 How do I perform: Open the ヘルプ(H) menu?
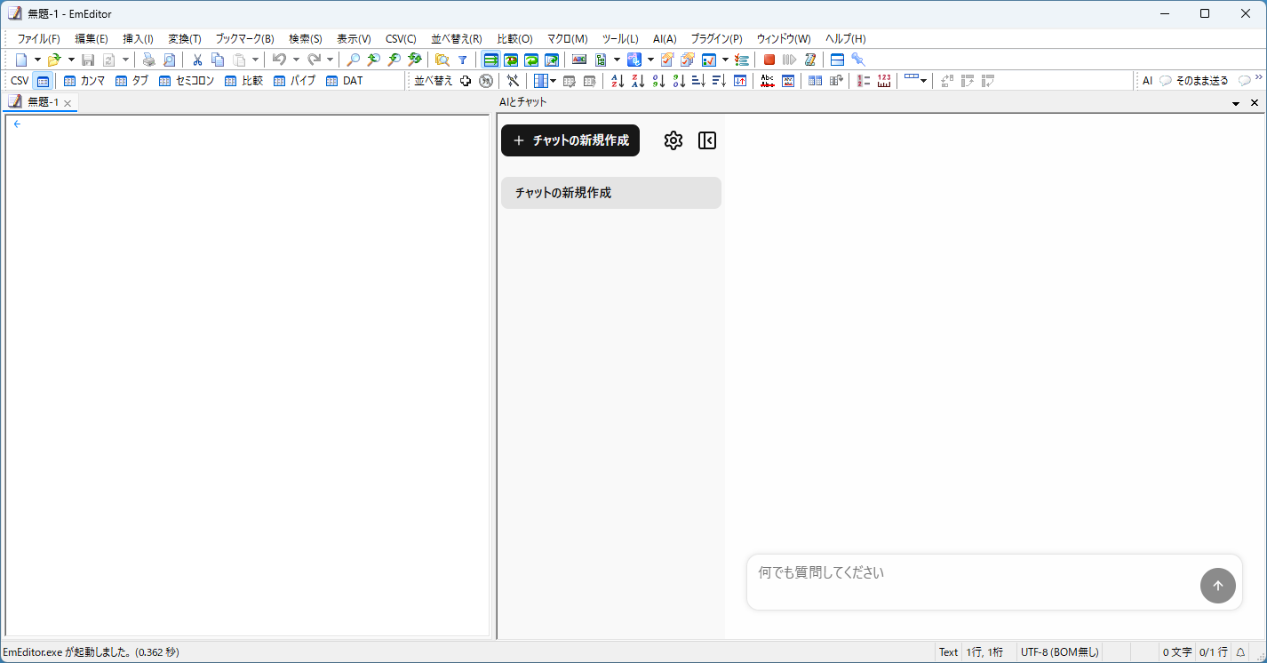pos(845,39)
